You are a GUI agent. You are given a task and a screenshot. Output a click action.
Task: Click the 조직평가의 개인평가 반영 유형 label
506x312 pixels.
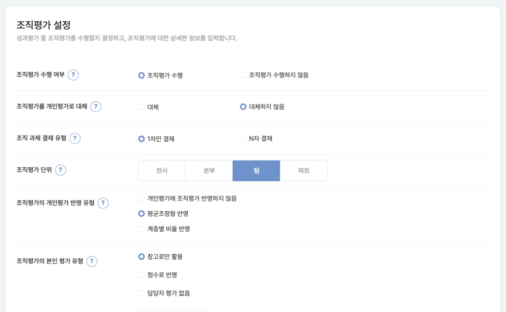[x=55, y=203]
